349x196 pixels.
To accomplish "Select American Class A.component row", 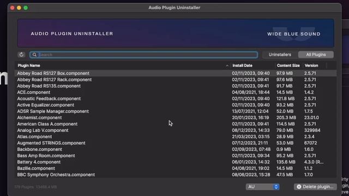I will (x=176, y=124).
